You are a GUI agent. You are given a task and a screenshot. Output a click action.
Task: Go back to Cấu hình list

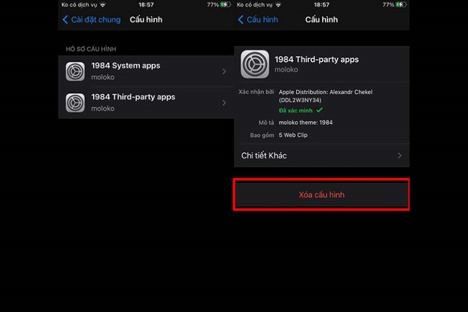[x=258, y=20]
